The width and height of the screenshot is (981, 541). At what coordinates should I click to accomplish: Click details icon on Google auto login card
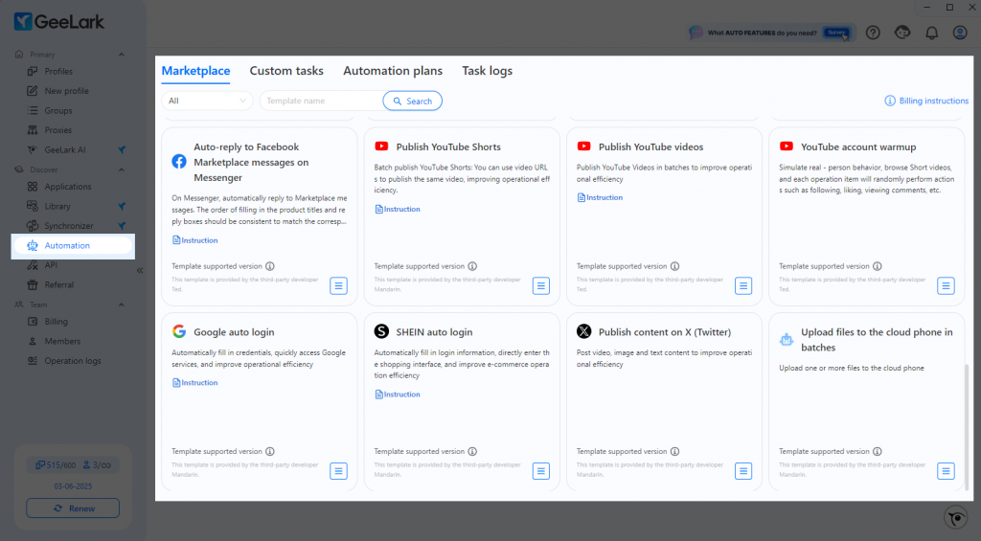point(338,471)
